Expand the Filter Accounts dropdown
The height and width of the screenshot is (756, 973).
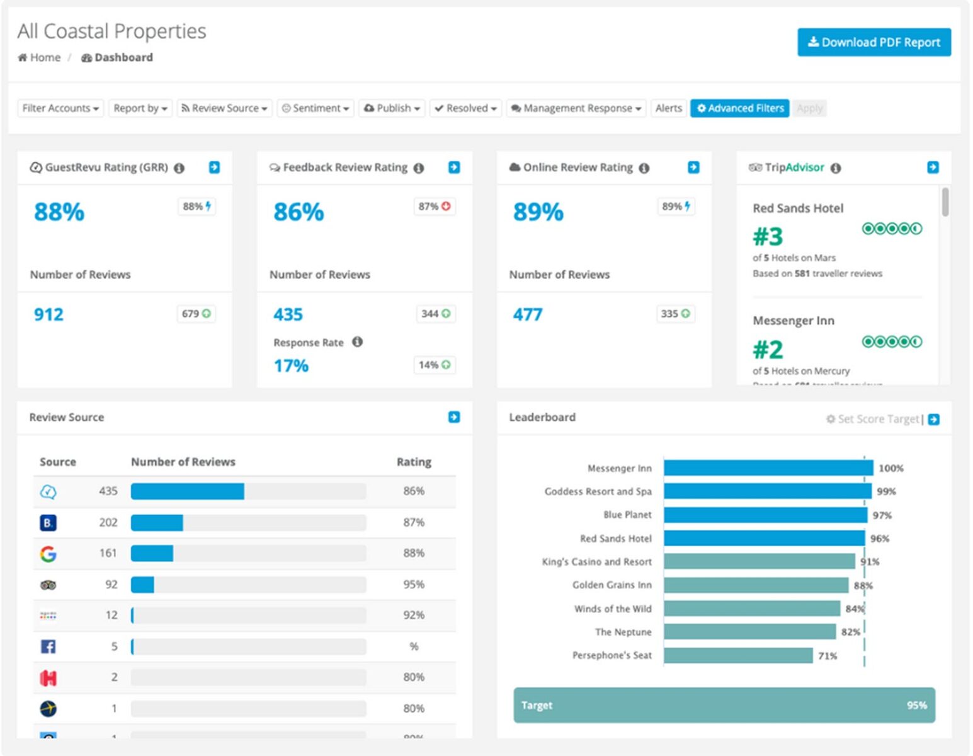60,108
